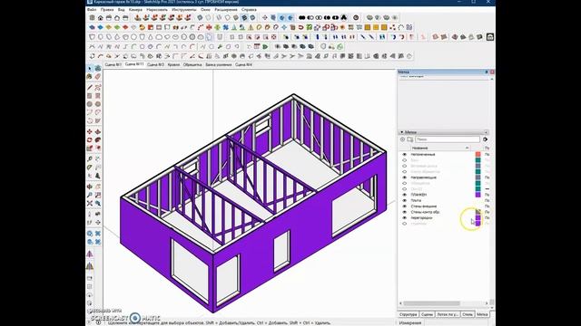Show the hidden Брус tag via eye
This screenshot has width=581, height=326.
click(x=404, y=160)
